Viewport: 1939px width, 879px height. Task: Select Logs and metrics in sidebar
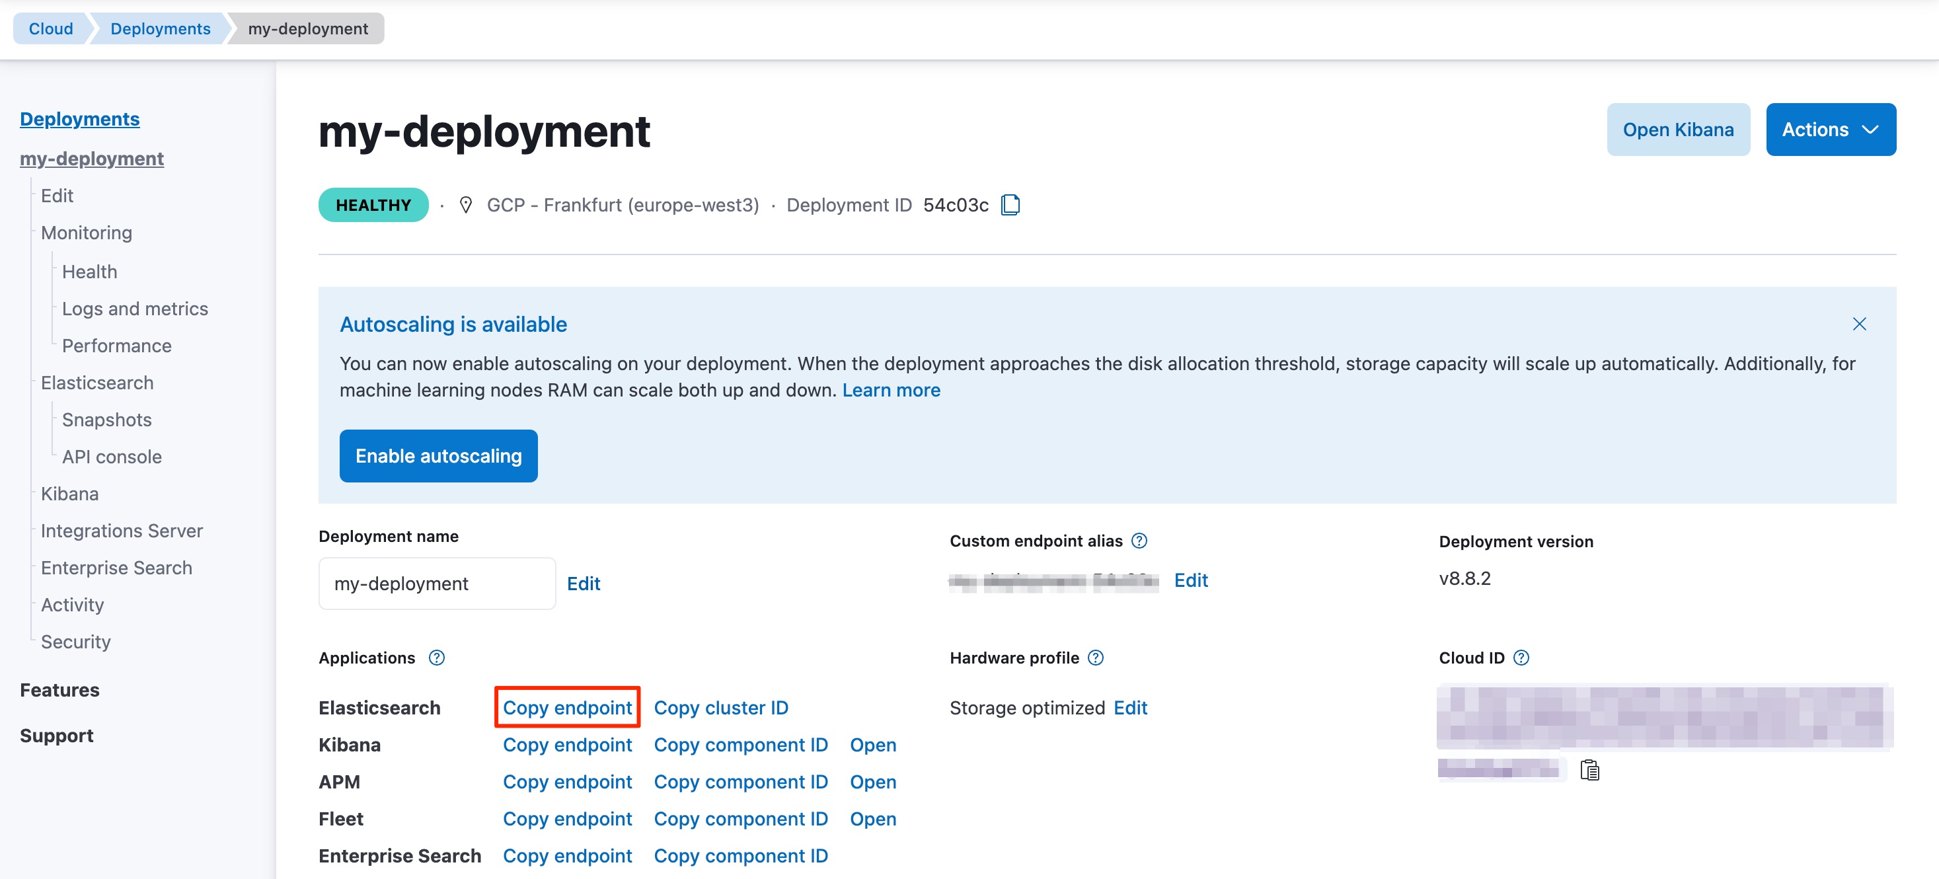135,308
